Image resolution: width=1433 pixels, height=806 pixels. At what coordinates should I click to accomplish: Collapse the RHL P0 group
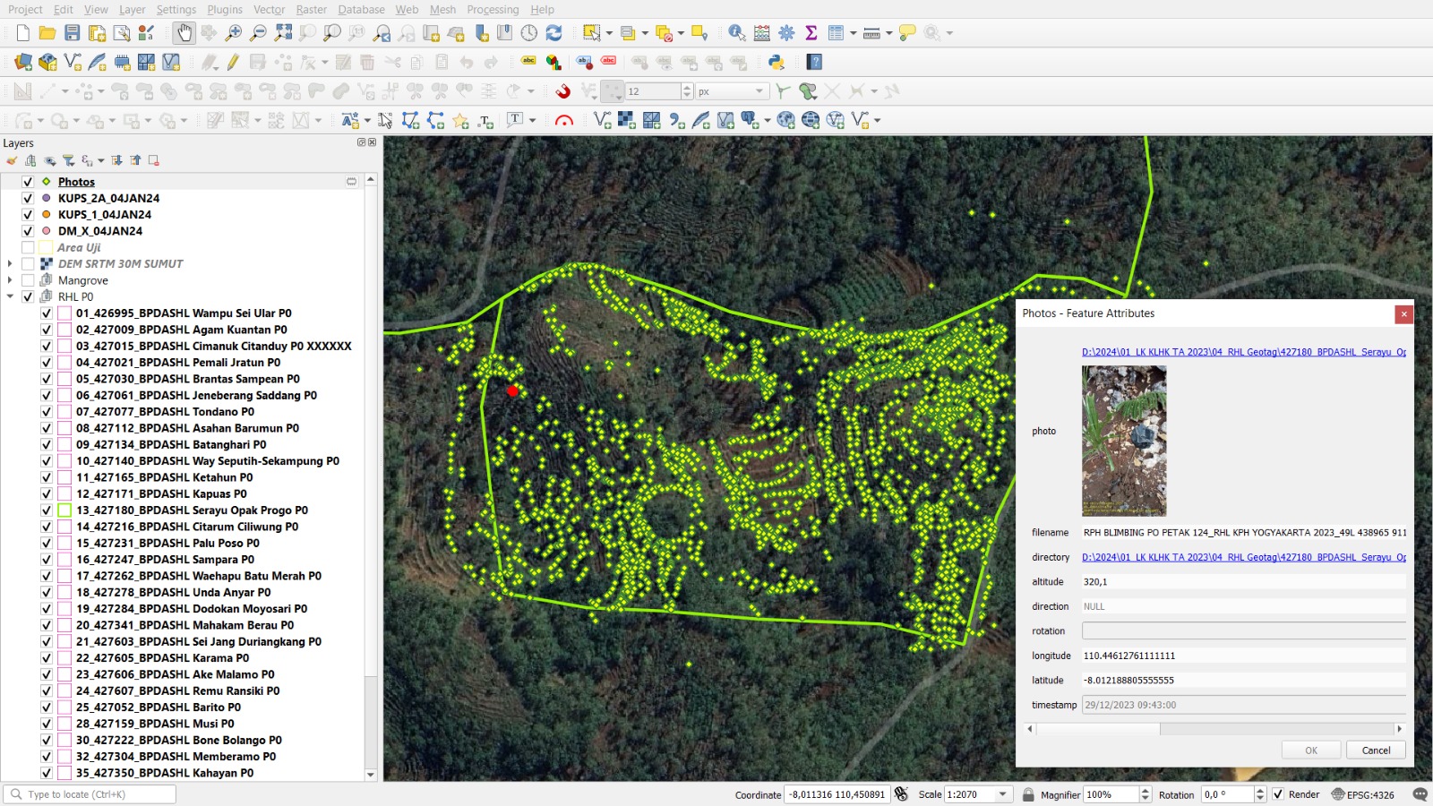10,296
